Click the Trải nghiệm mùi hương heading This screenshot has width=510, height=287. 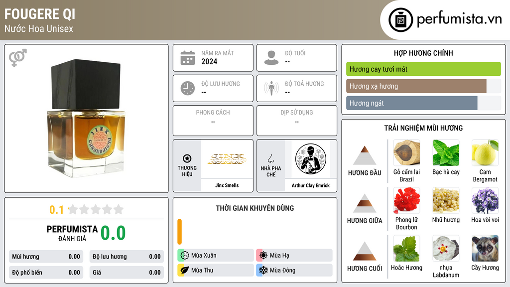[x=423, y=128]
